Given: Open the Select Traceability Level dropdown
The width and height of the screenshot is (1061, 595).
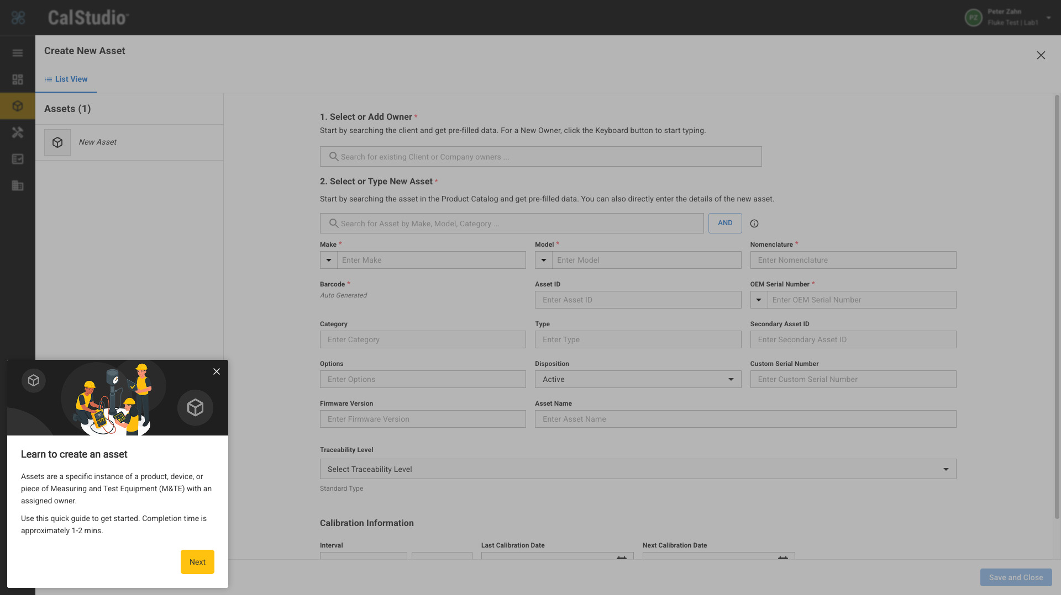Looking at the screenshot, I should pos(638,469).
